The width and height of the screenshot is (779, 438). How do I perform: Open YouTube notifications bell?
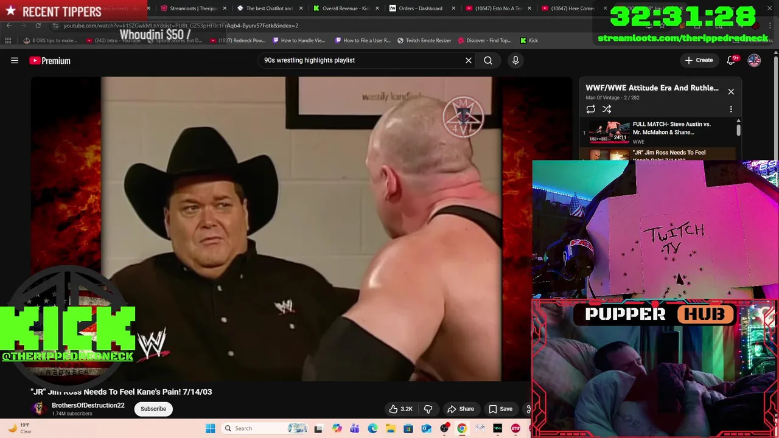(x=731, y=60)
